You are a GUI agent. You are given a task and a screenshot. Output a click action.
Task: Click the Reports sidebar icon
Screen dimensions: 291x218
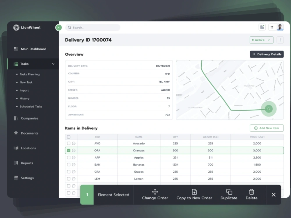tap(16, 163)
